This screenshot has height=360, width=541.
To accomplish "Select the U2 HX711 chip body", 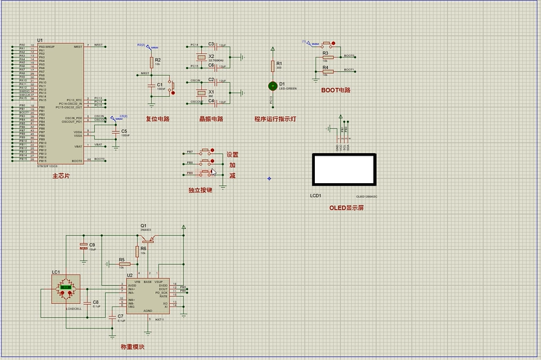I will (x=148, y=296).
